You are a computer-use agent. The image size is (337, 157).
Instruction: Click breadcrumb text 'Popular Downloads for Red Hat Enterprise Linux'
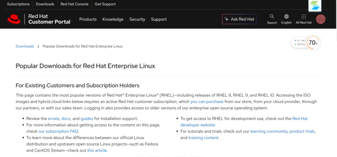coord(83,46)
